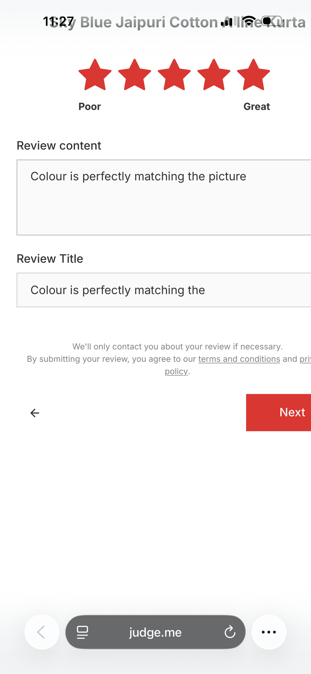Viewport: 311px width, 674px height.
Task: Tap the judge.me address bar
Action: point(155,632)
